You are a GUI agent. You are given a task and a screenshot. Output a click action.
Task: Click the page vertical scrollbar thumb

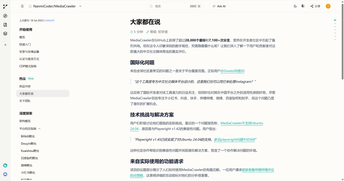pyautogui.click(x=342, y=42)
